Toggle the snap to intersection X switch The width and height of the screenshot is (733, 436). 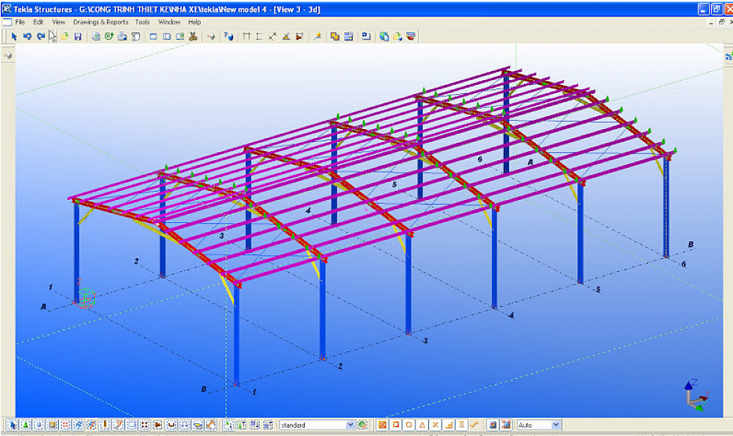(435, 425)
